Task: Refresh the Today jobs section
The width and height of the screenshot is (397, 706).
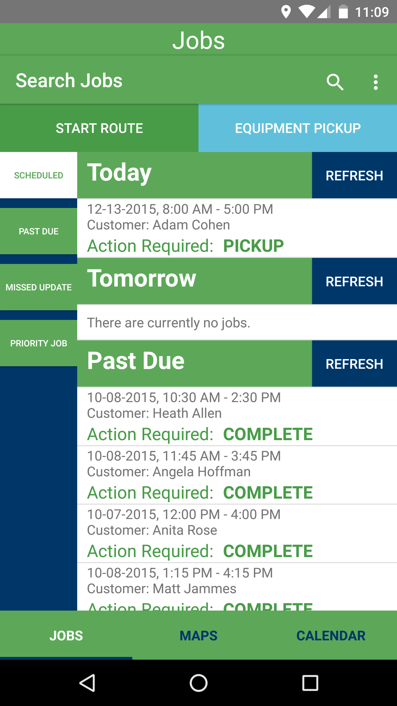Action: 354,175
